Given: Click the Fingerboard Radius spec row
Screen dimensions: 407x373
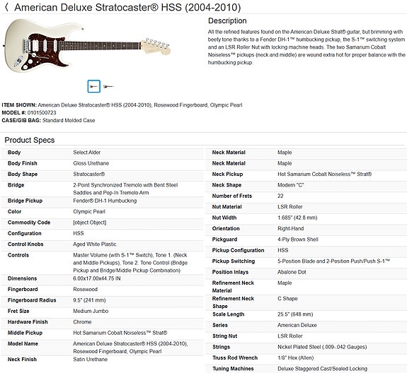Looking at the screenshot, I should tap(102, 300).
